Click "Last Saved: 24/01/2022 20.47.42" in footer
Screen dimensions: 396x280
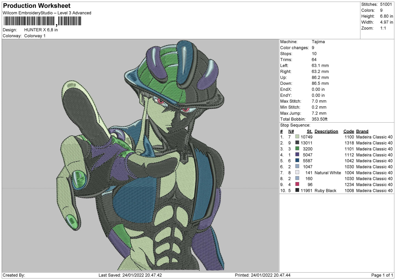coord(130,275)
